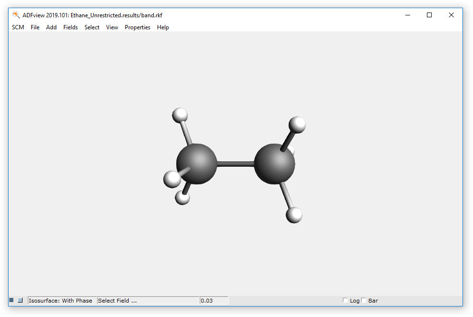
Task: Open the Properties menu
Action: coord(137,27)
